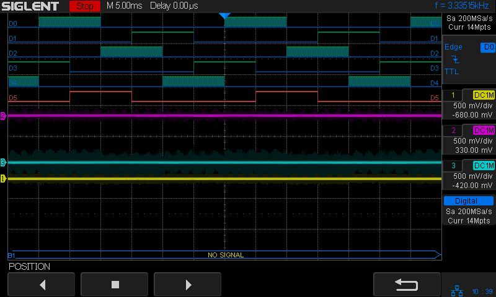Click the DC1M coupling badge for channel 3
Viewport: 496px width, 297px height.
click(x=484, y=166)
